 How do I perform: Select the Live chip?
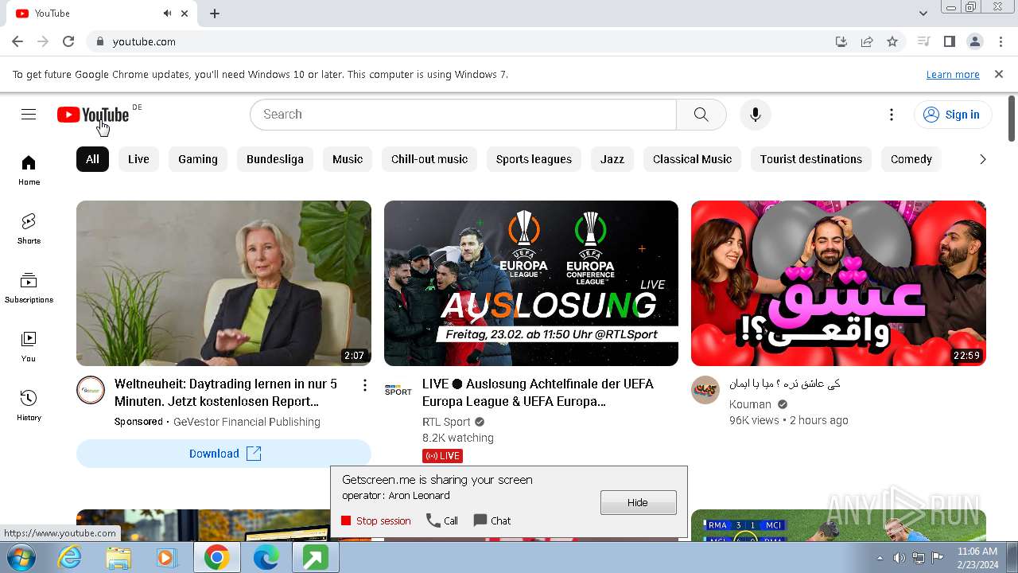(x=138, y=159)
